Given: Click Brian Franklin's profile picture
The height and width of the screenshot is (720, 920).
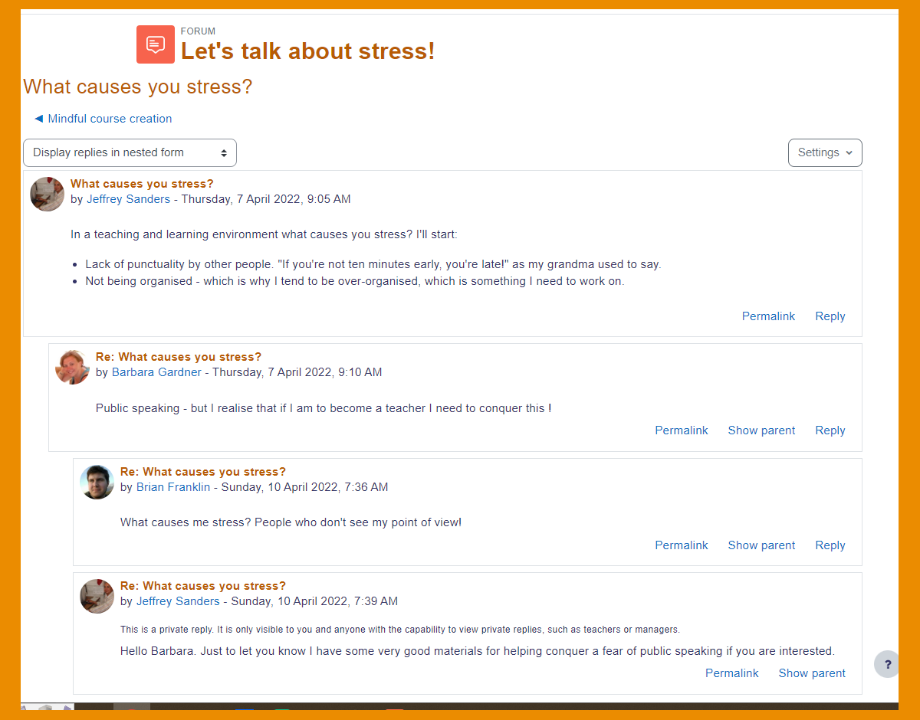Looking at the screenshot, I should tap(97, 482).
